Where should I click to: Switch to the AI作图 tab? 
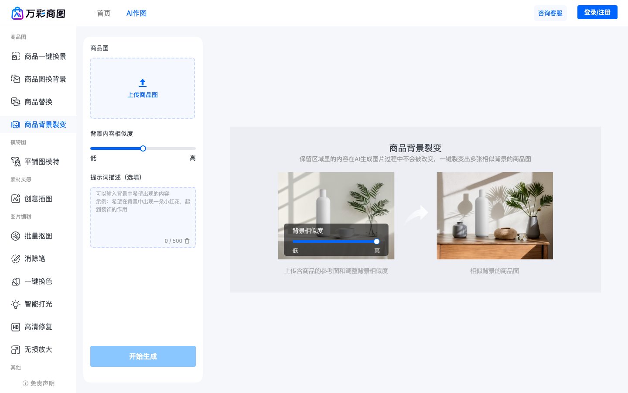tap(137, 13)
